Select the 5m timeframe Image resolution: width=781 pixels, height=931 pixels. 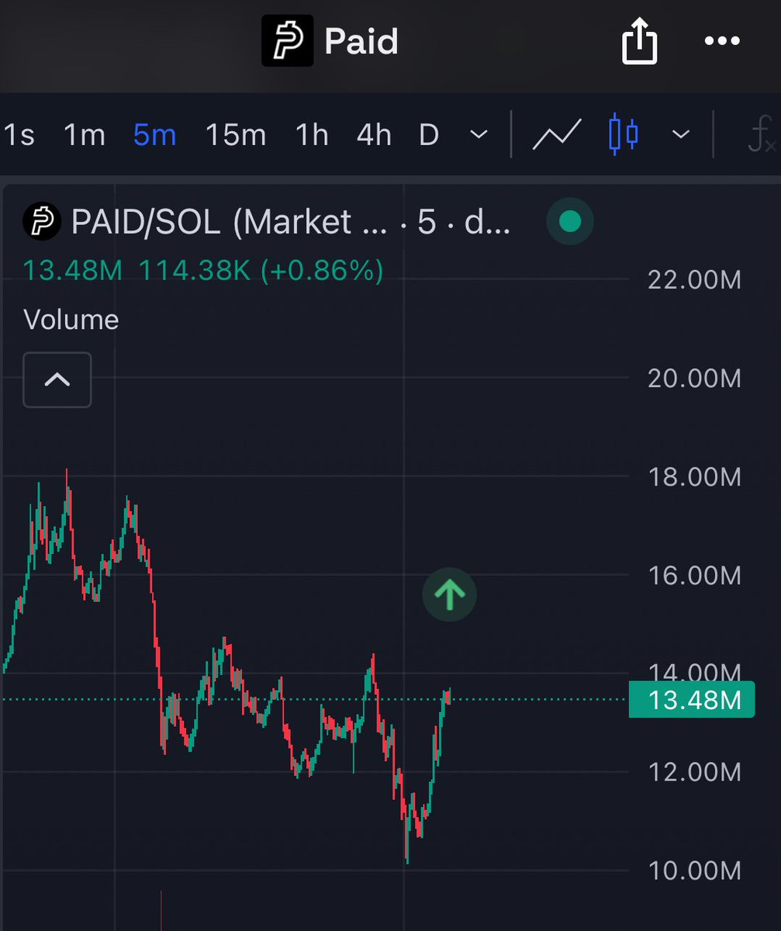pos(154,136)
